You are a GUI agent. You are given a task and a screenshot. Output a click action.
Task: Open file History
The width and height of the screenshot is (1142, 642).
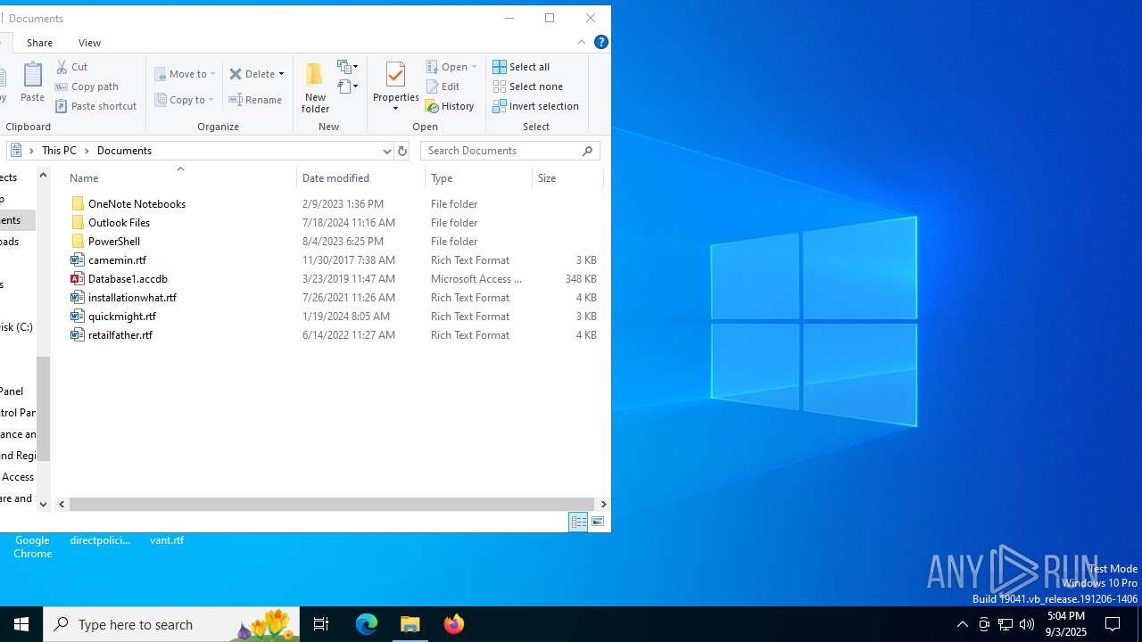(450, 106)
